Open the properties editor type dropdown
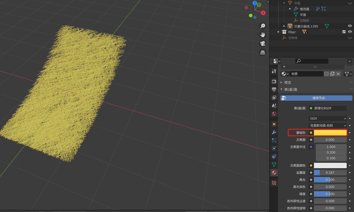The height and width of the screenshot is (212, 354). [x=277, y=61]
